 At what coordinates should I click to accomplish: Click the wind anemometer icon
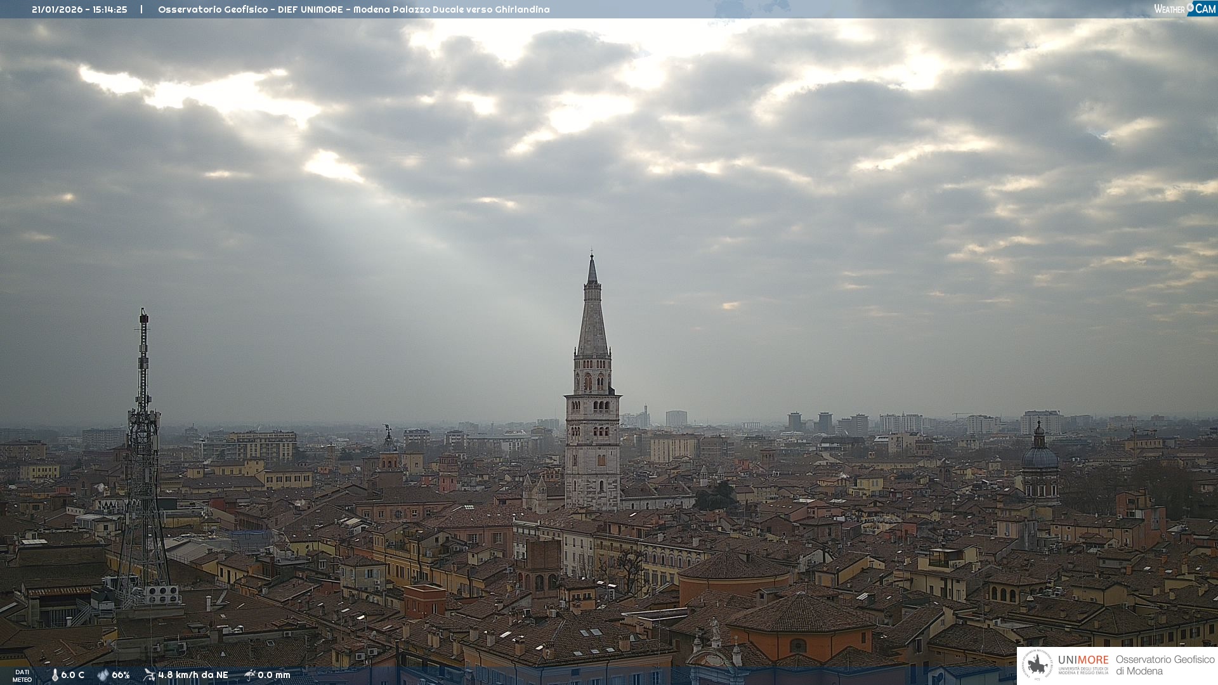tap(149, 675)
